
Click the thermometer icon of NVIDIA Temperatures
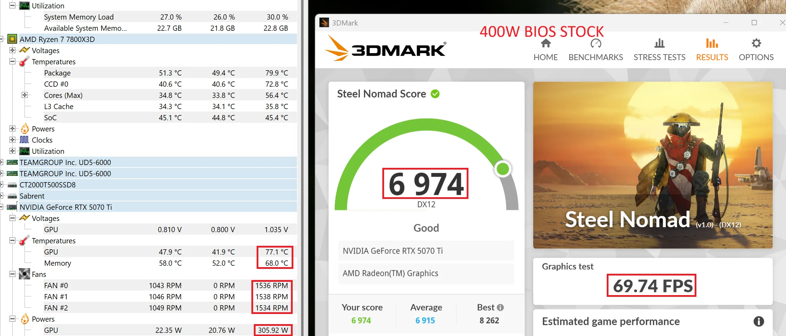[x=25, y=241]
